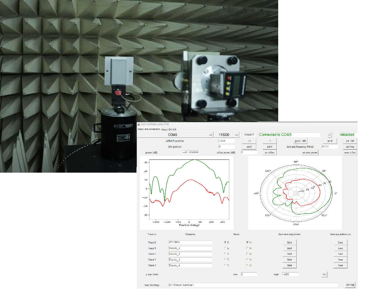Click Save for Trace 2 csv
Screen dimensions: 365x296
click(340, 254)
